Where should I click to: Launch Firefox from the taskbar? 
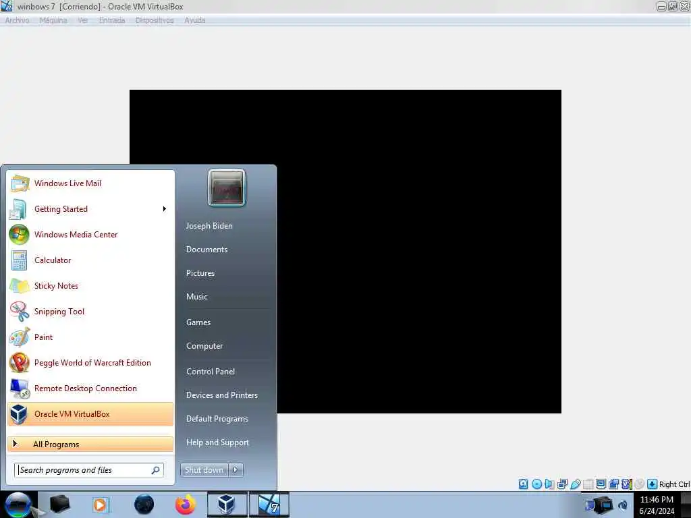pos(186,505)
